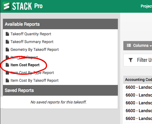Open the Item List Report
The height and width of the screenshot is (124, 152).
(x=24, y=57)
